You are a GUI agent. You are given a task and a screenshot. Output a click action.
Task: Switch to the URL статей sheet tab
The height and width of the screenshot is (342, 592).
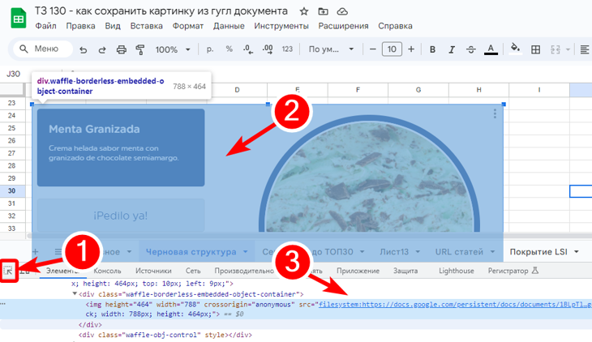(459, 252)
